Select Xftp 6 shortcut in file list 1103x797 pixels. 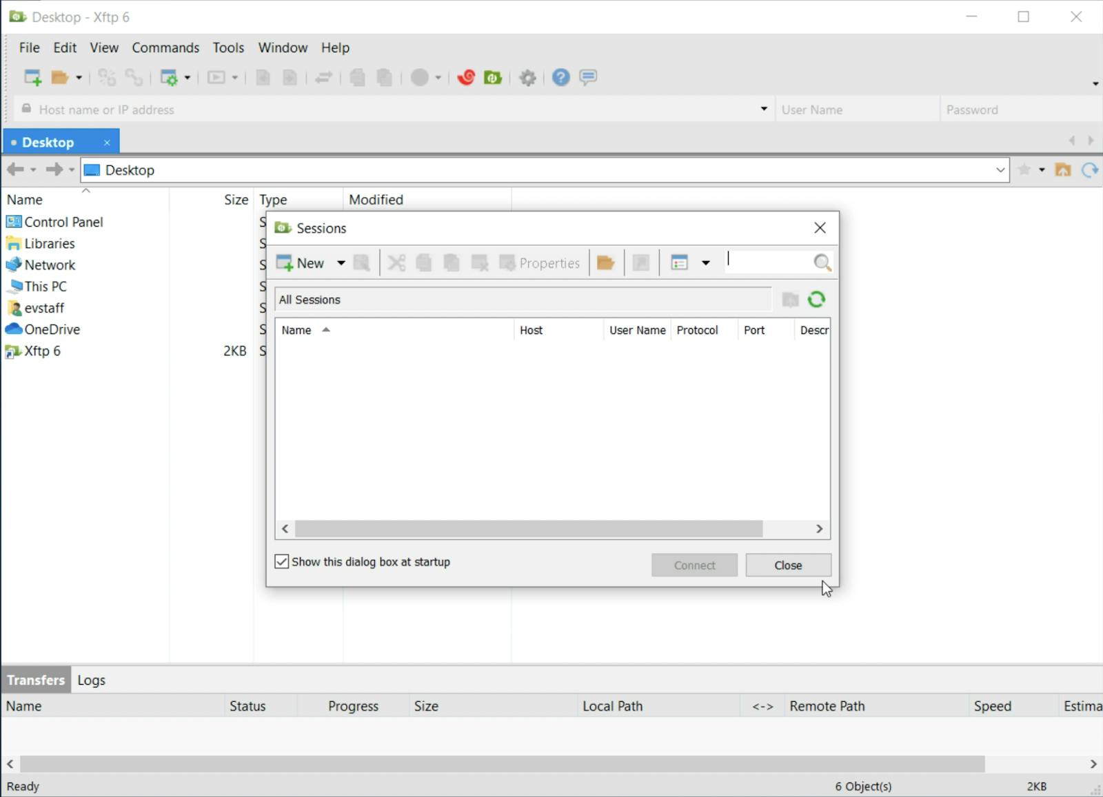(x=33, y=351)
